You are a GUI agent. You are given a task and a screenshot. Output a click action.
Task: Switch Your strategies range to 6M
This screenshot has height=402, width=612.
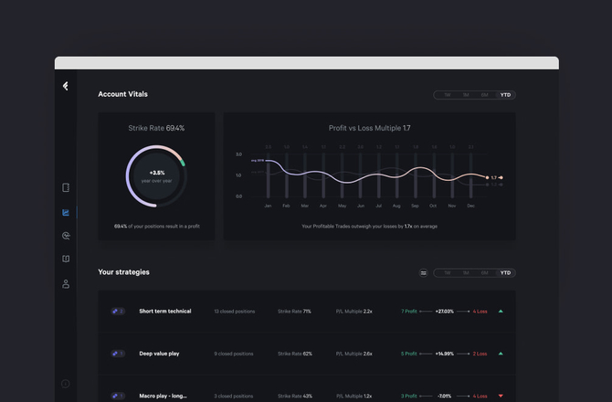click(x=485, y=272)
